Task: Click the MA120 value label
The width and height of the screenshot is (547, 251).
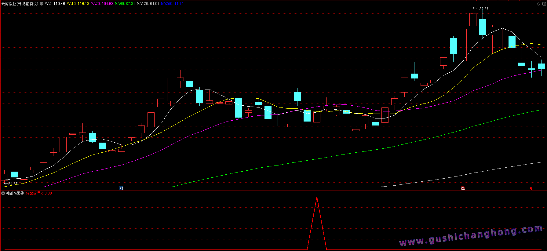Action: 148,4
